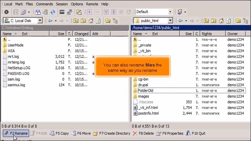This screenshot has width=251, height=141.
Task: Click the F2 Rename button
Action: tap(16, 133)
